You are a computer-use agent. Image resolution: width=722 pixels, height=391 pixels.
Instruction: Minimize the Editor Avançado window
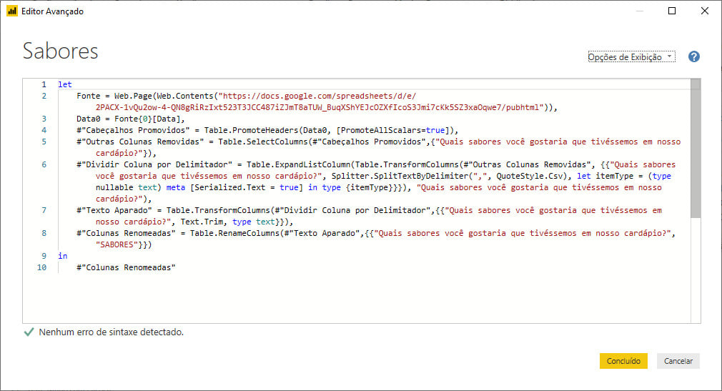[640, 11]
